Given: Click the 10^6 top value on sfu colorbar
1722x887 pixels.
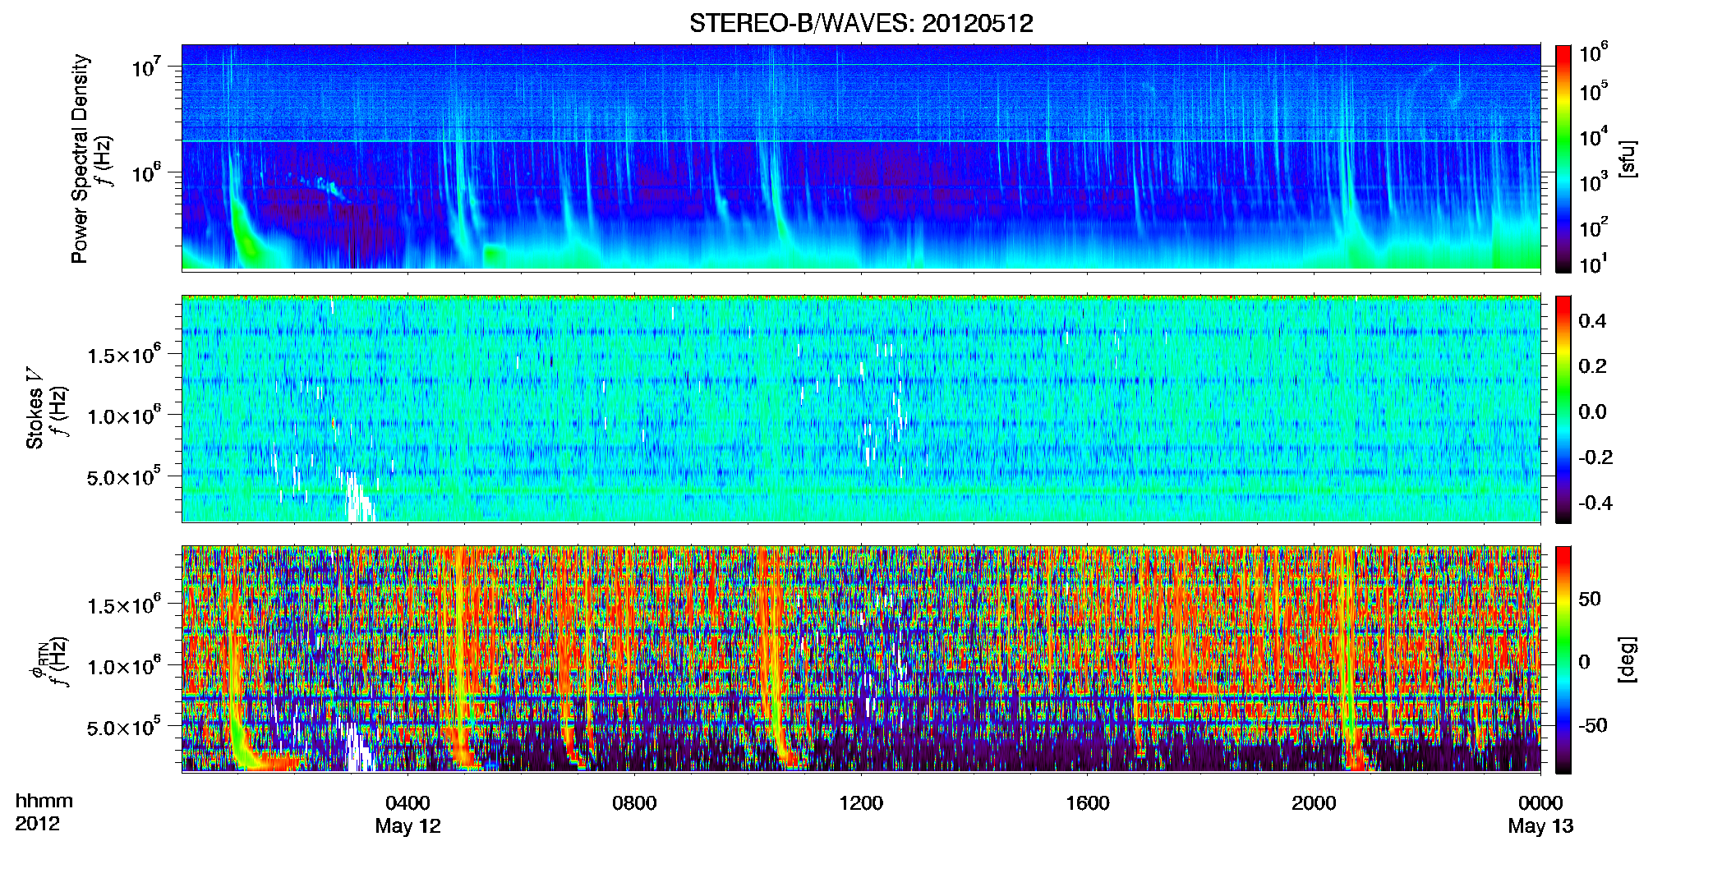Looking at the screenshot, I should coord(1593,53).
